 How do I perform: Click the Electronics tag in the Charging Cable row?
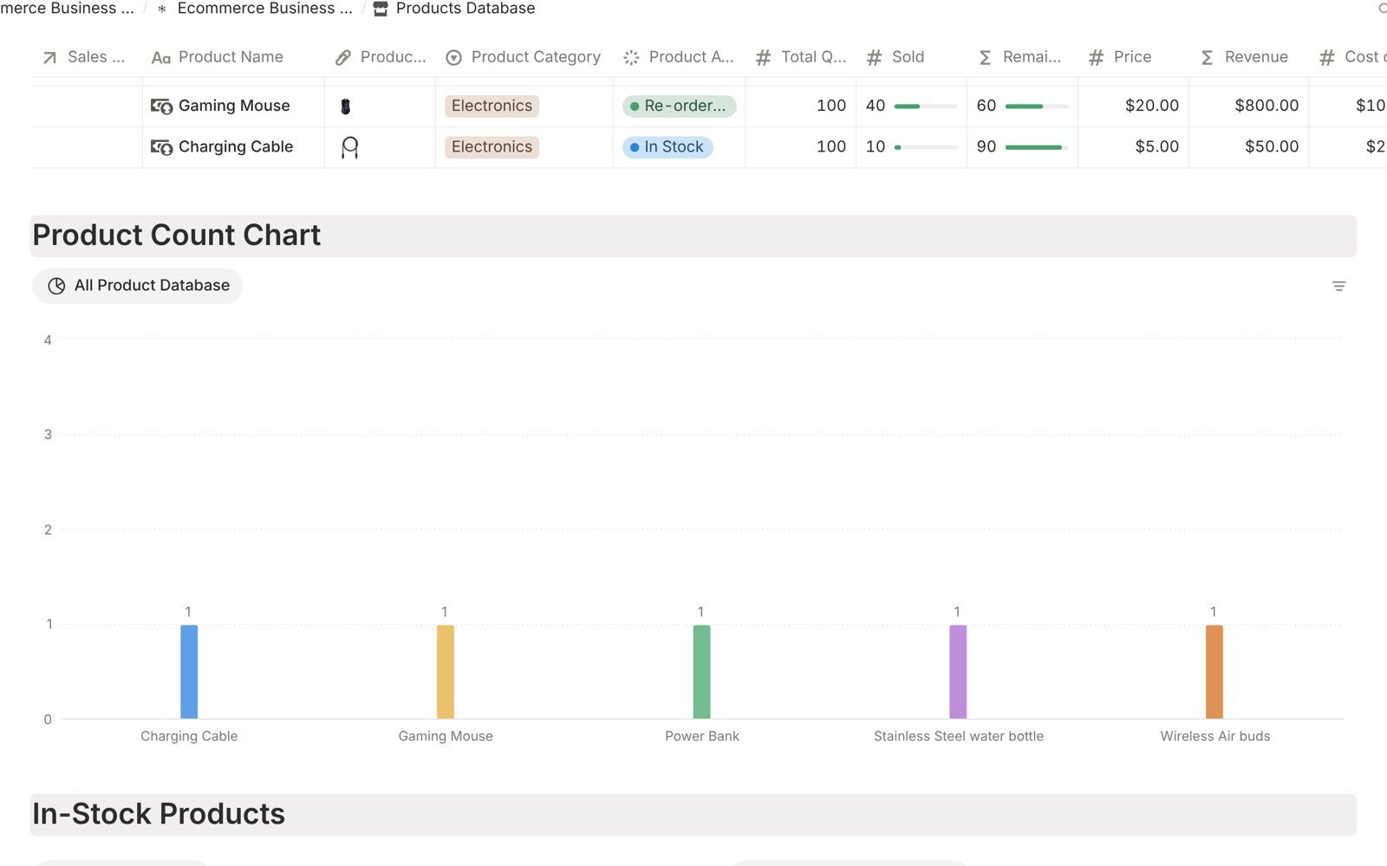(x=492, y=147)
